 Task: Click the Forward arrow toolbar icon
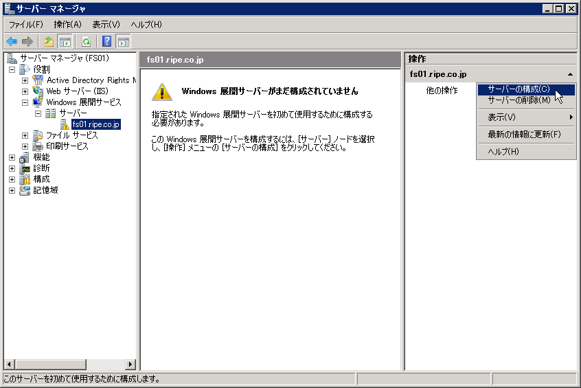pyautogui.click(x=27, y=41)
